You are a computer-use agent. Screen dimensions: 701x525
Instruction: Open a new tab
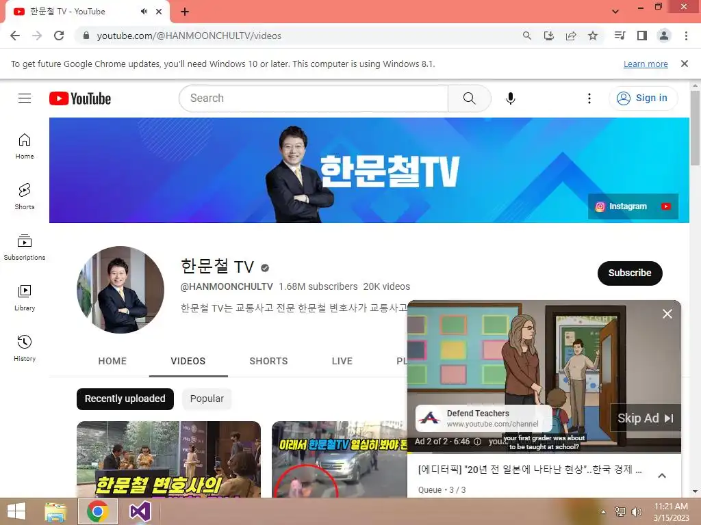[185, 12]
